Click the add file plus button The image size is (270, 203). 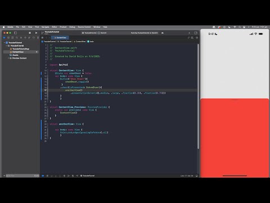click(x=4, y=176)
